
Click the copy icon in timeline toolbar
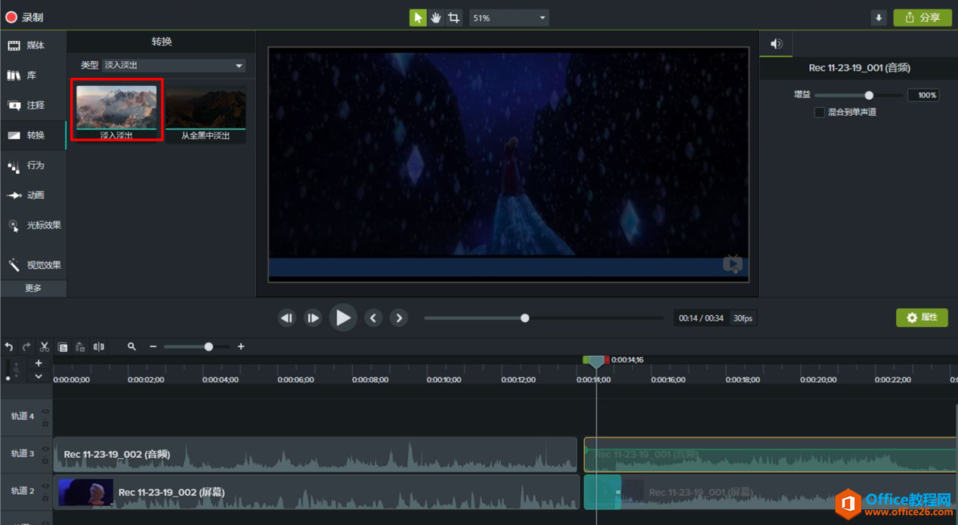click(x=63, y=347)
